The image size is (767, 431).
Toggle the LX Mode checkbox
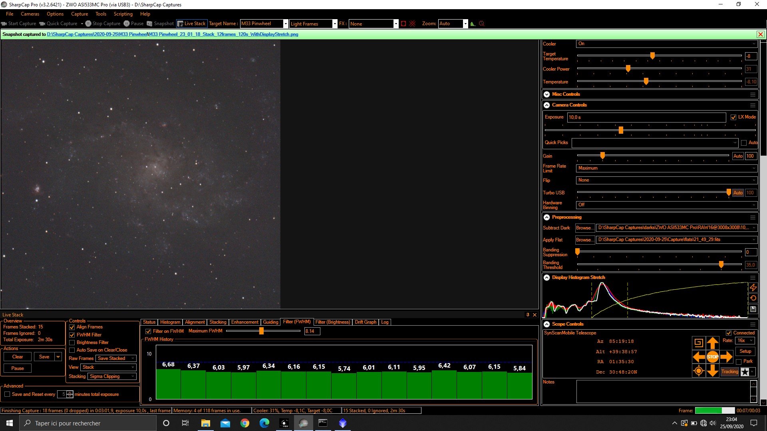(x=733, y=117)
